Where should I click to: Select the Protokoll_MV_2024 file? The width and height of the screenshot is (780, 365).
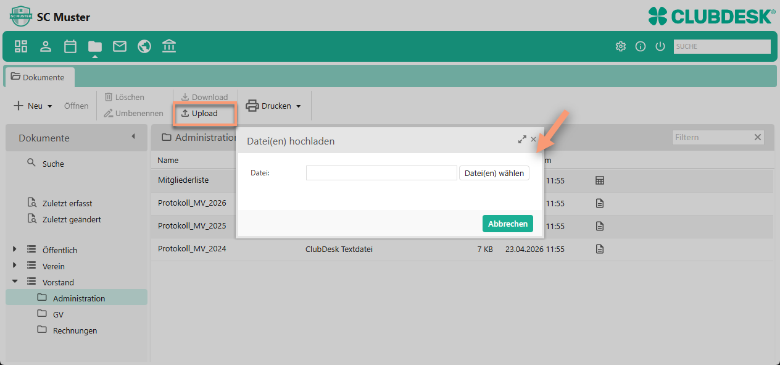[192, 249]
